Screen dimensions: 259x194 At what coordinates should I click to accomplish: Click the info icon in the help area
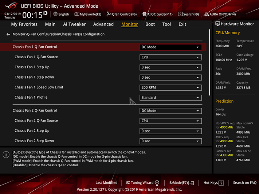tap(6, 155)
